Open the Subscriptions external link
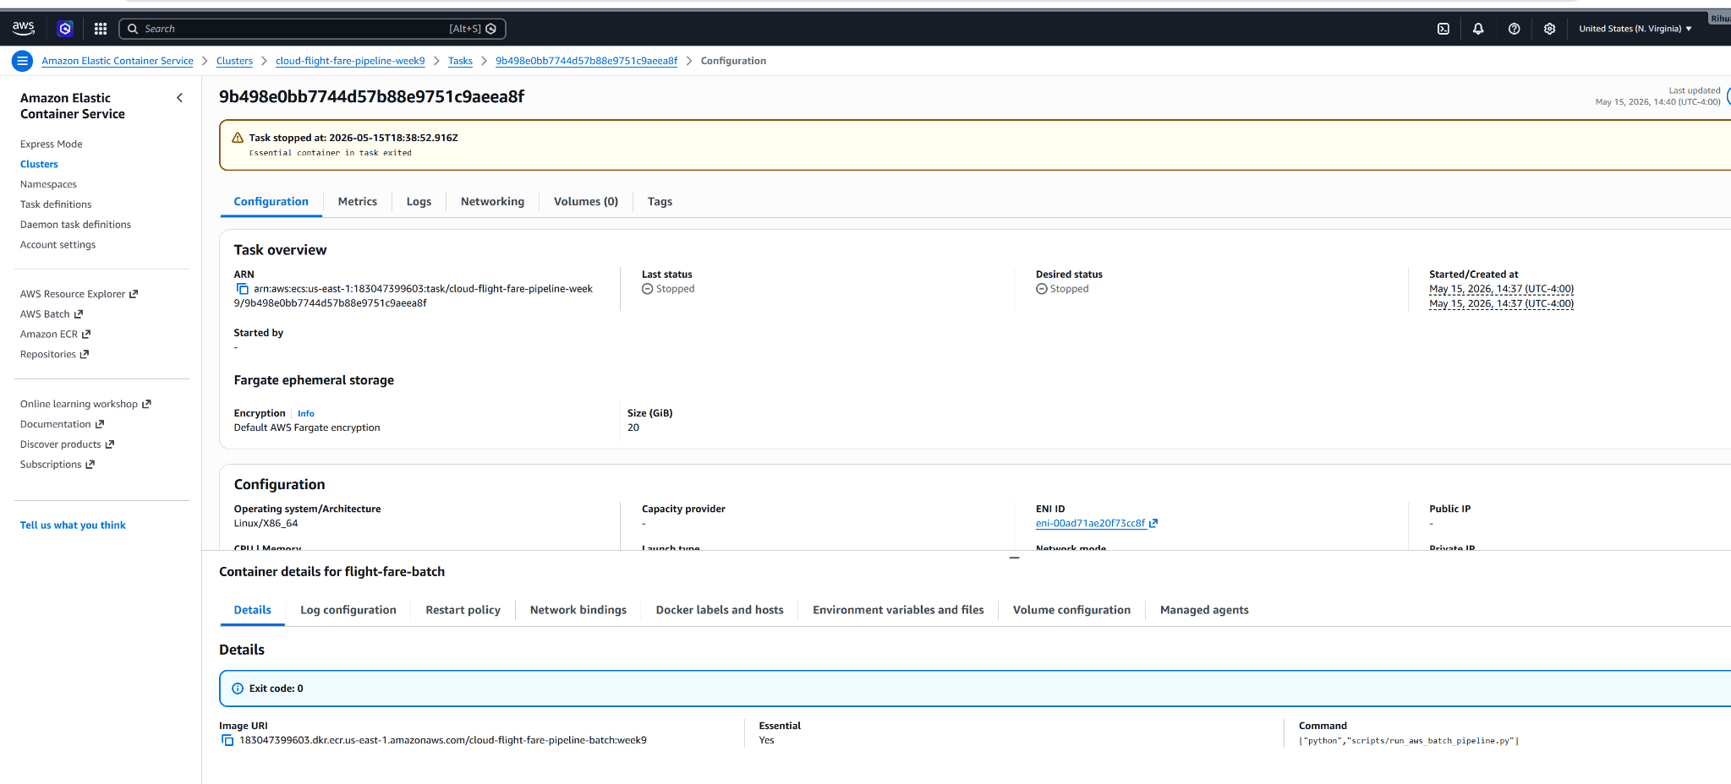The image size is (1731, 784). 58,465
